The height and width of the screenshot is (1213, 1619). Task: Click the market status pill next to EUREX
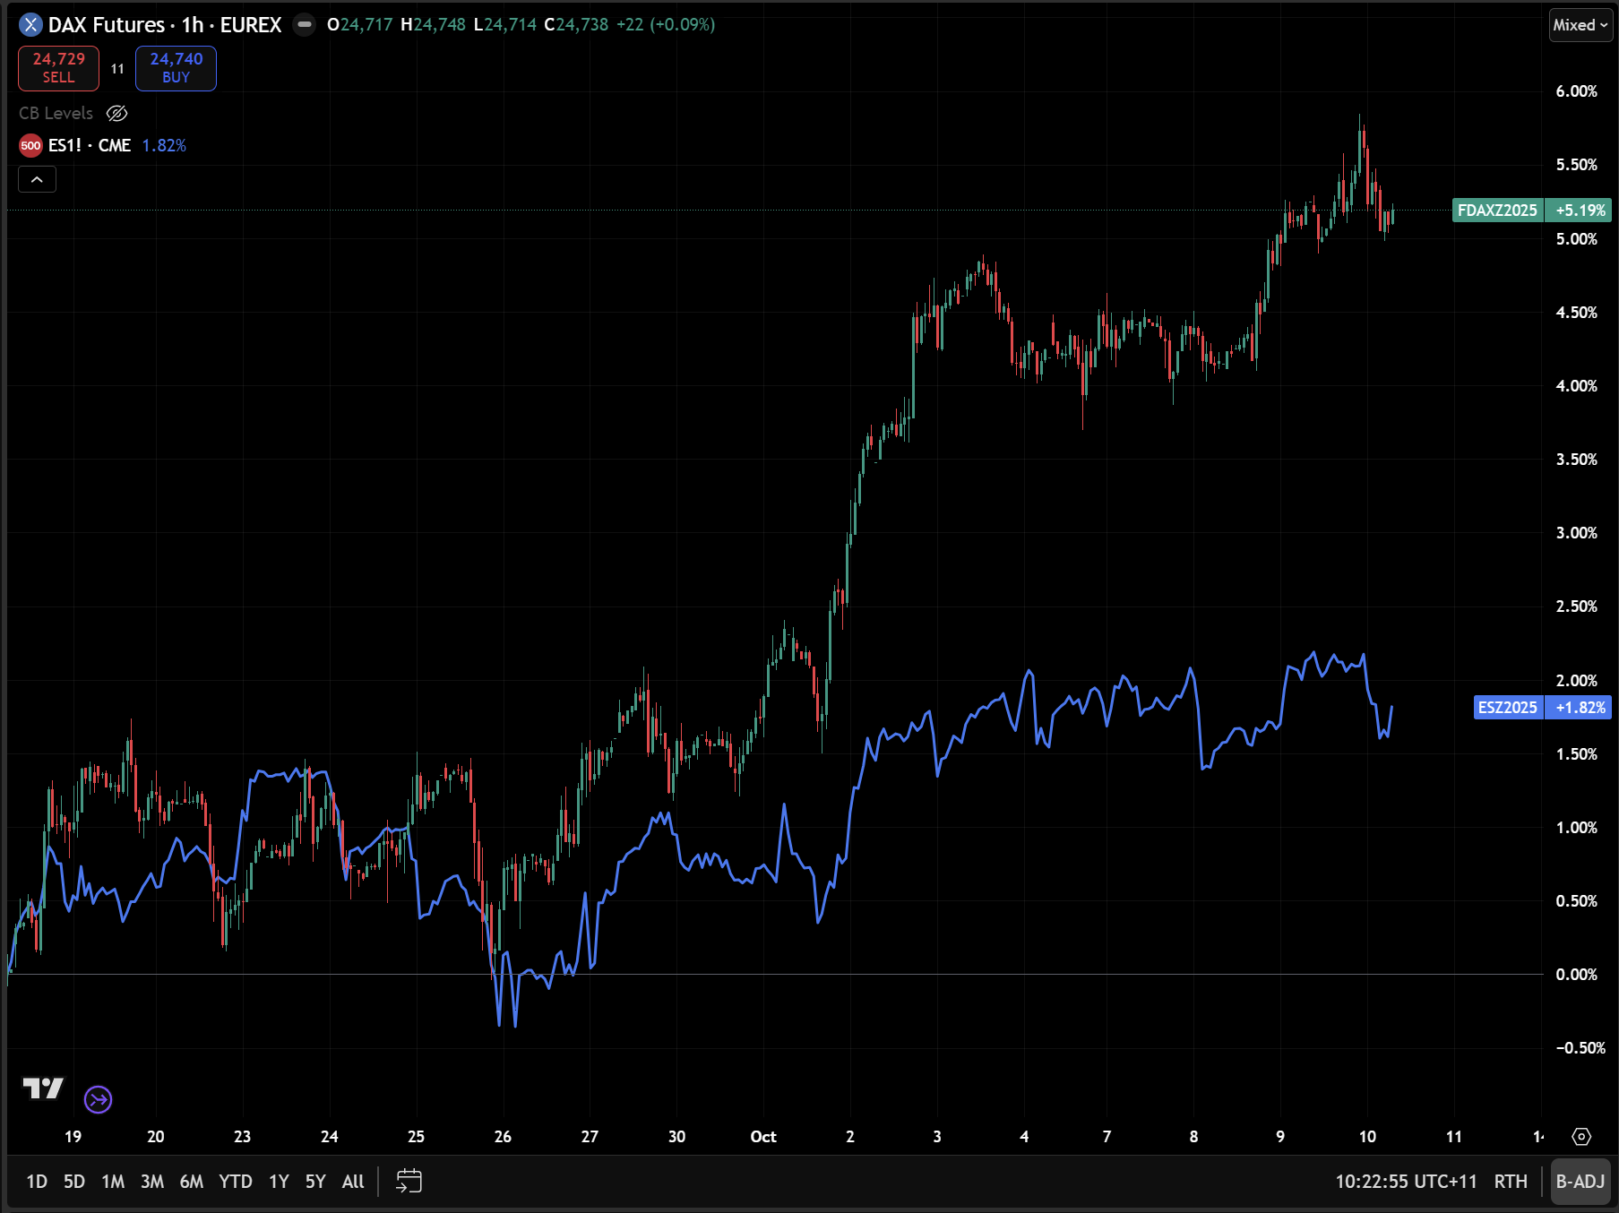(x=305, y=25)
